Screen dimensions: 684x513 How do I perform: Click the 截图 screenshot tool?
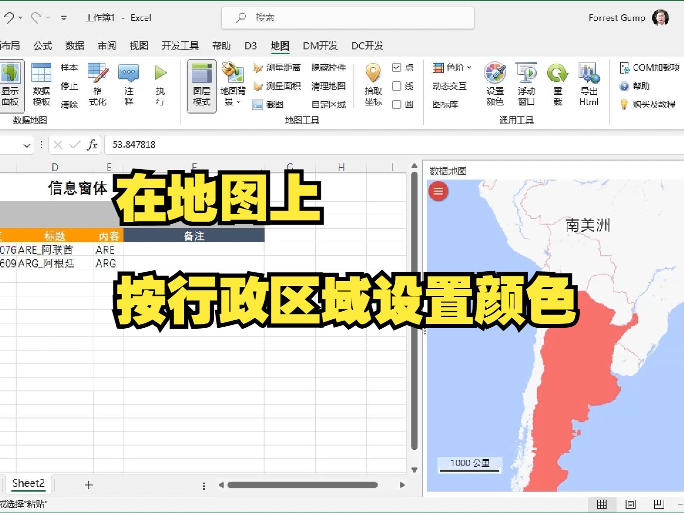coord(271,104)
